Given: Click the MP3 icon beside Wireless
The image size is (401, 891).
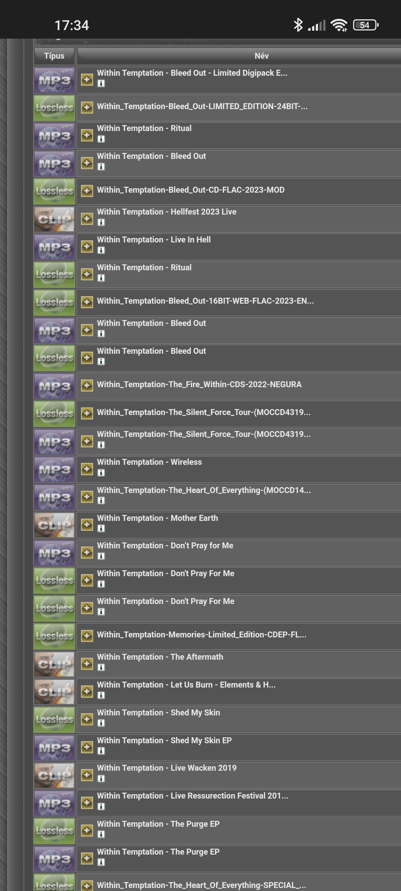Looking at the screenshot, I should pyautogui.click(x=54, y=470).
